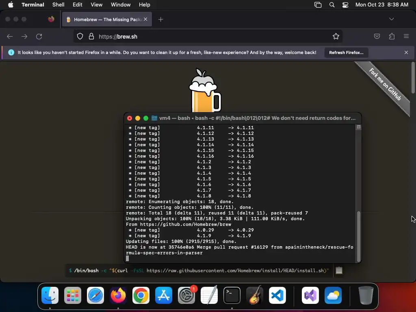Screen dimensions: 416x312
Task: Open the Firefox hamburger application menu
Action: coord(406,36)
